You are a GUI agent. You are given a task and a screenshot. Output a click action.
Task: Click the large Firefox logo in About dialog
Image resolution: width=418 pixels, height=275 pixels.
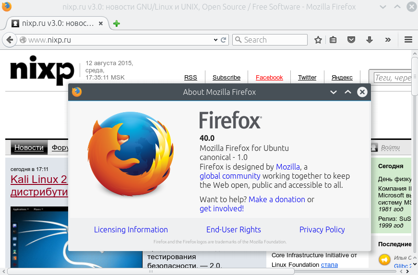point(131,154)
